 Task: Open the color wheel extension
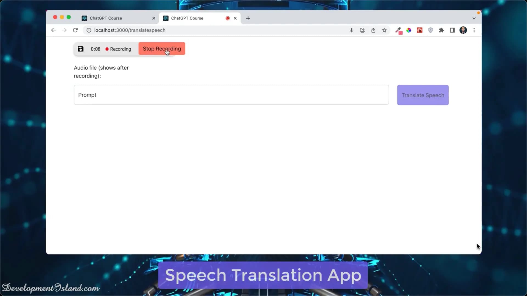tap(409, 30)
